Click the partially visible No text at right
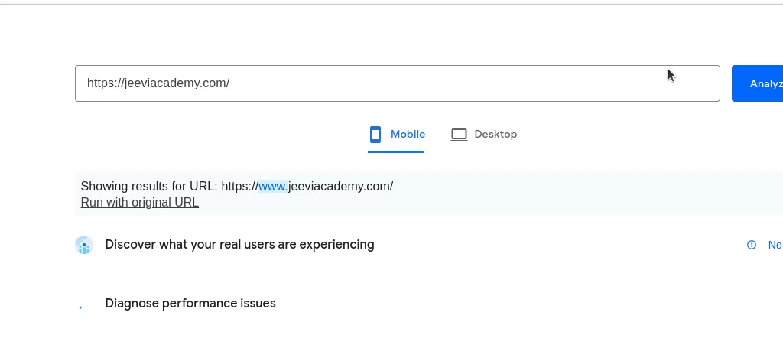Screen dimensions: 783x361 (x=775, y=245)
